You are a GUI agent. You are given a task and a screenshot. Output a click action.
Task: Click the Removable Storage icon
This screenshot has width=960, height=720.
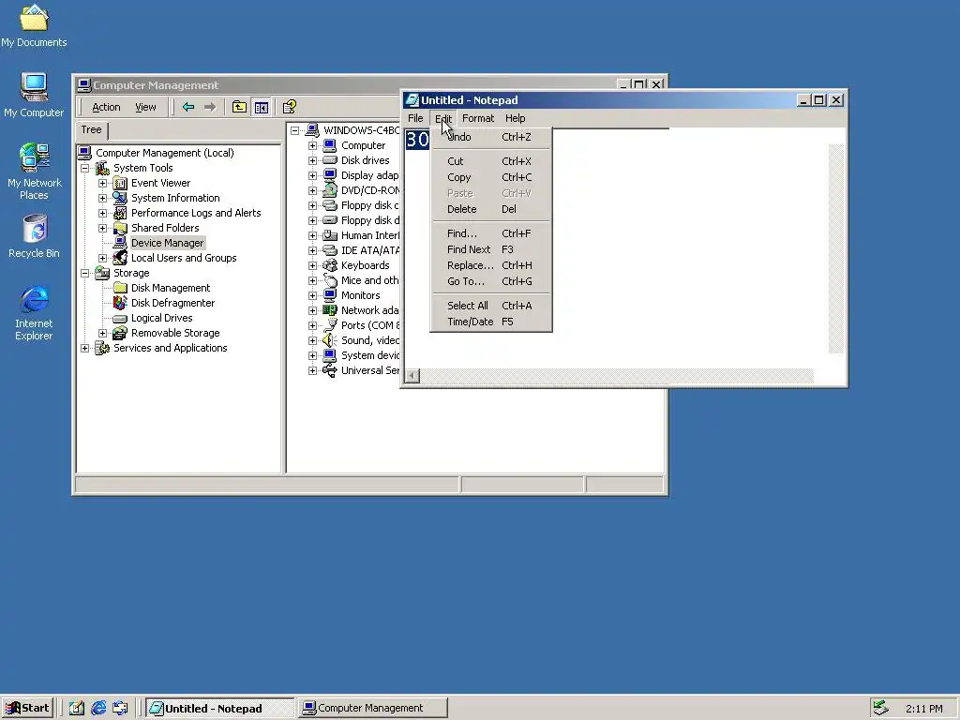pos(120,333)
